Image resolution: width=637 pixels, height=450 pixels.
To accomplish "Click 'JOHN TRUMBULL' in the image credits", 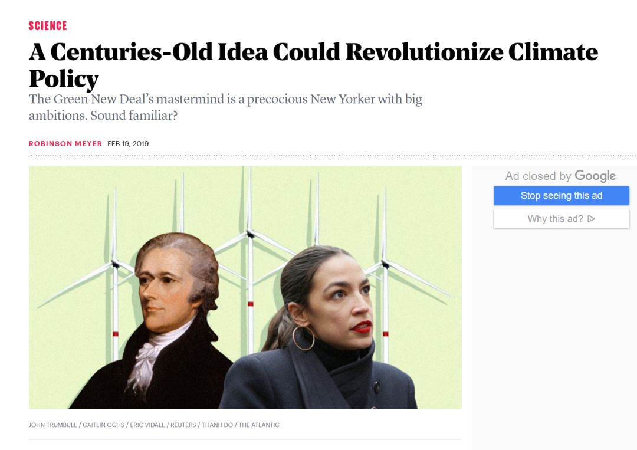I will pos(52,425).
